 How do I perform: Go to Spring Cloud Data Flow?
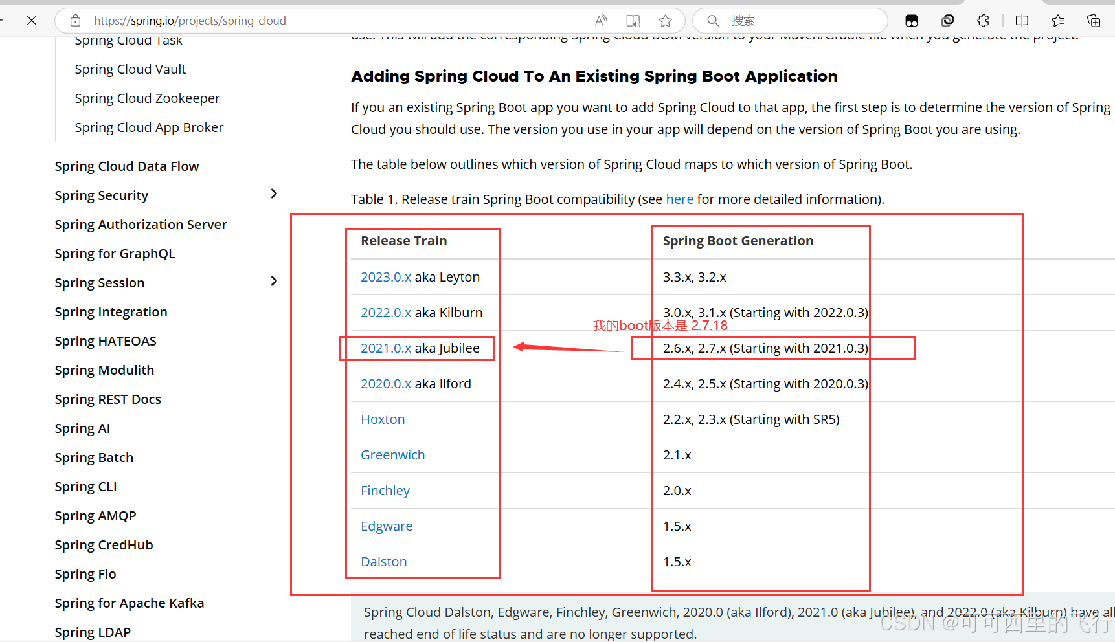(127, 166)
